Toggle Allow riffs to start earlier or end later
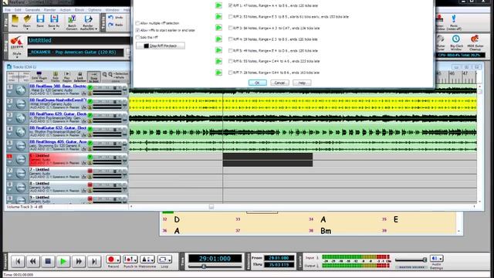494x278 pixels. [137, 30]
